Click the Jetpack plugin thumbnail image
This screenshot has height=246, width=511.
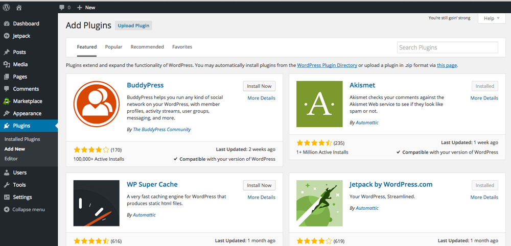point(319,203)
